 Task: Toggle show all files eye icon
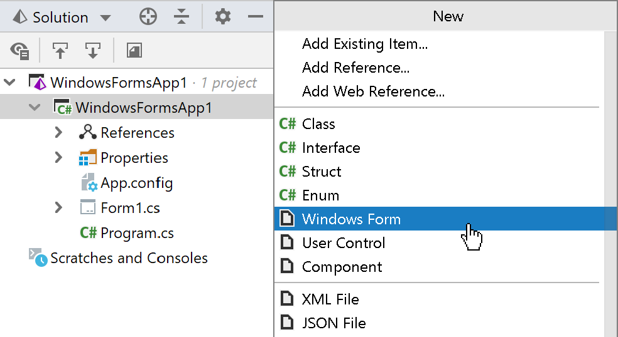(19, 51)
